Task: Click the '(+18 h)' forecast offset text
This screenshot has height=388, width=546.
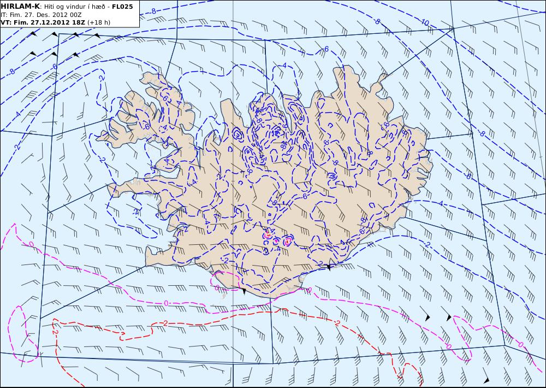Action: 98,22
